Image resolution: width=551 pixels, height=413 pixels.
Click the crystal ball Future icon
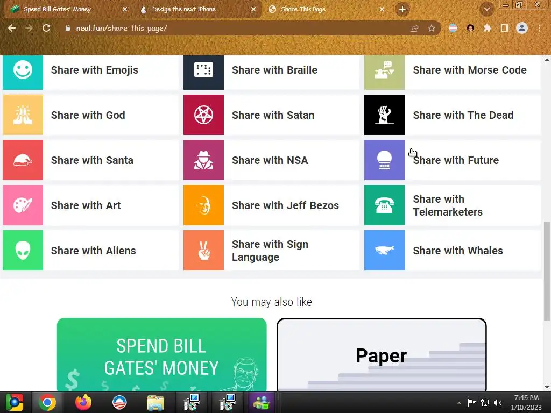384,160
